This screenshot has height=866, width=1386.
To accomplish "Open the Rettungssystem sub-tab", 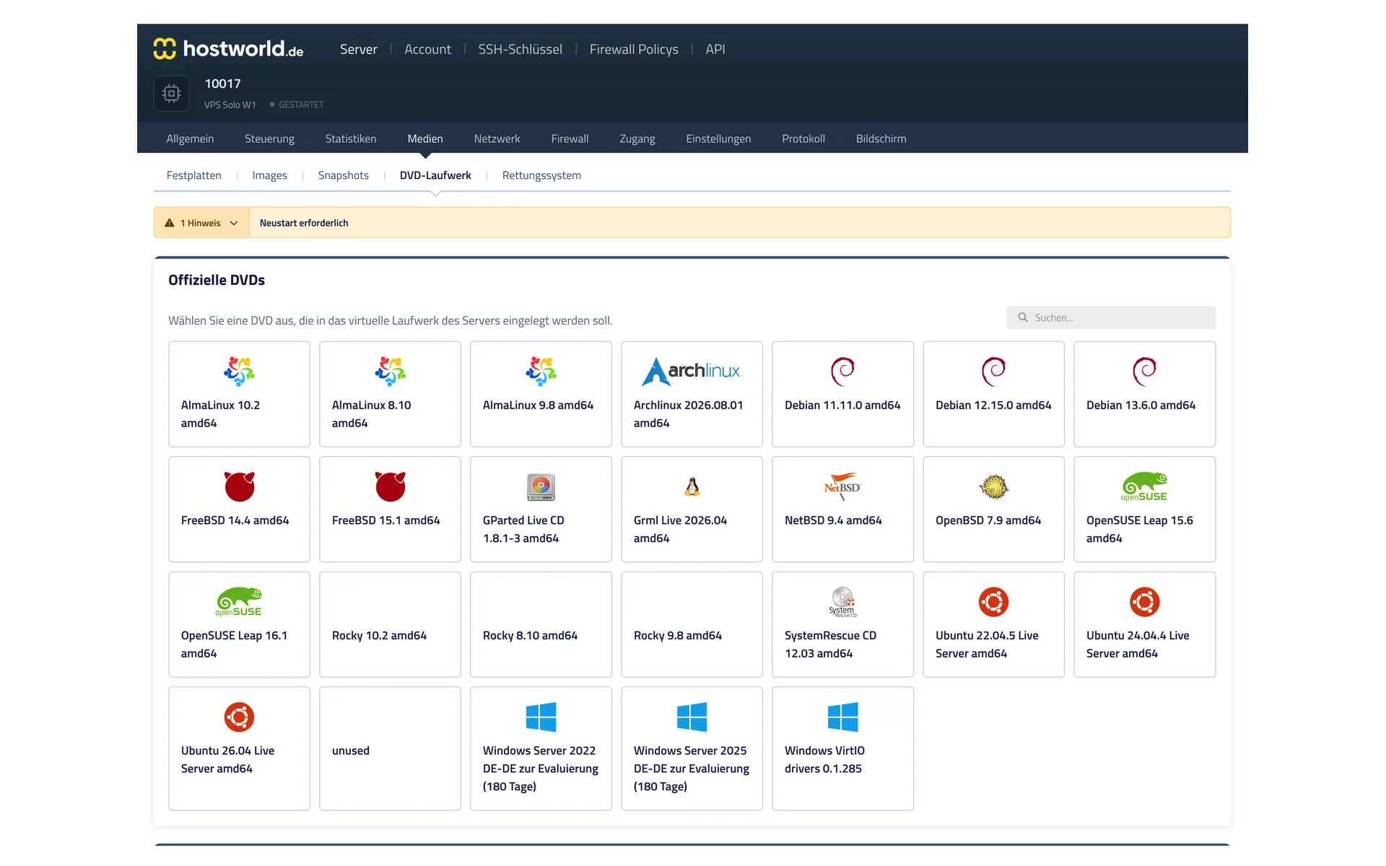I will coord(541,175).
